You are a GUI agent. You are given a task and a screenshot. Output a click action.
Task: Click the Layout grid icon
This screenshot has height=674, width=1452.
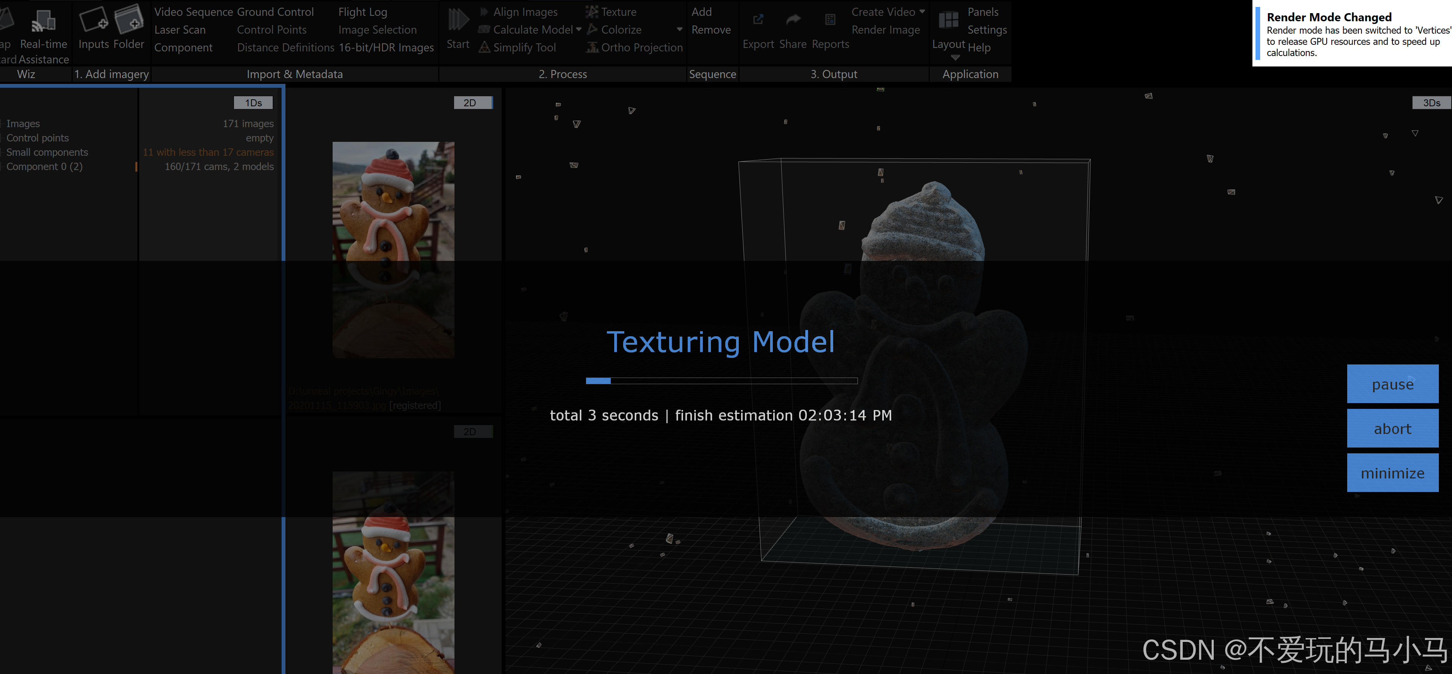pyautogui.click(x=948, y=20)
